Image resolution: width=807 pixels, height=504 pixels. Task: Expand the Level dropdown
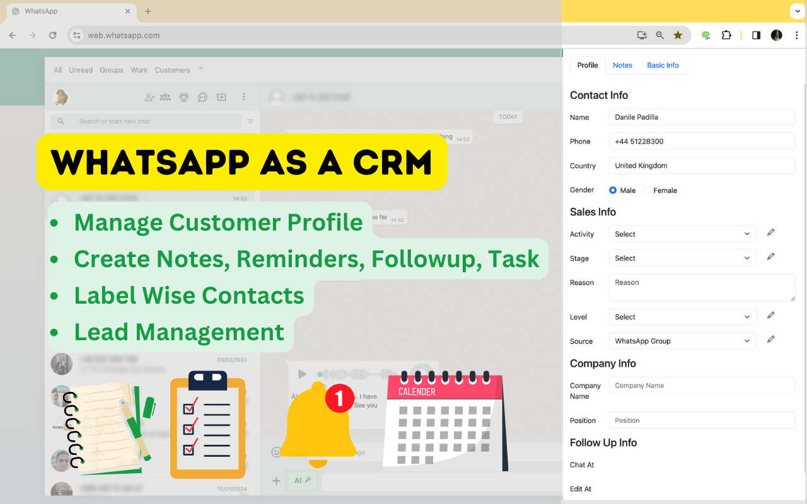[x=682, y=317]
